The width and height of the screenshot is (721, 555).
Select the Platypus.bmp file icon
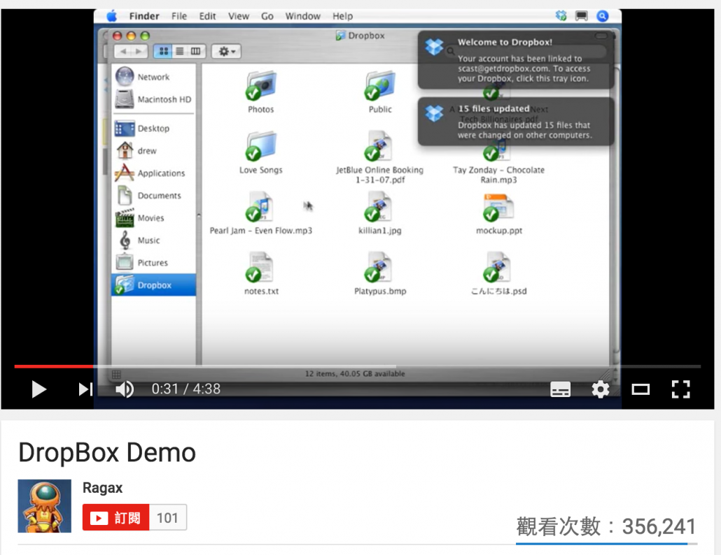(380, 268)
